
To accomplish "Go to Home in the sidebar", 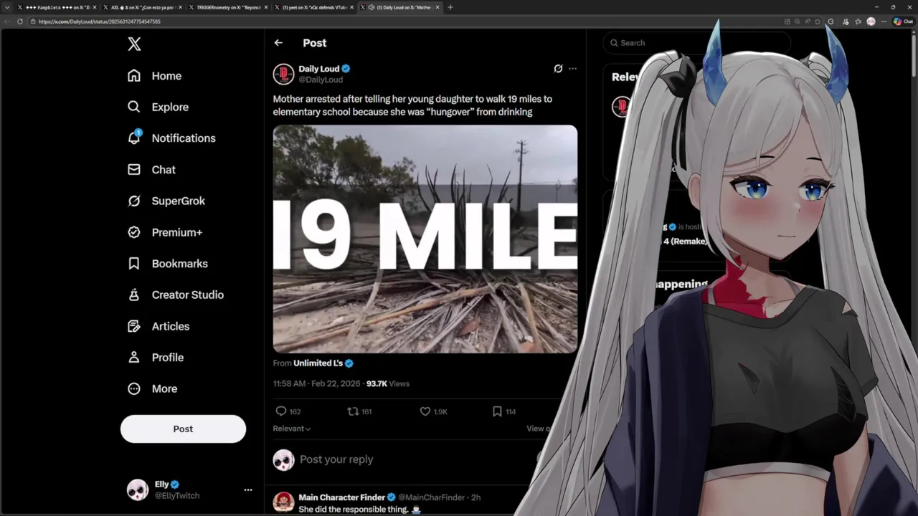I will [154, 76].
